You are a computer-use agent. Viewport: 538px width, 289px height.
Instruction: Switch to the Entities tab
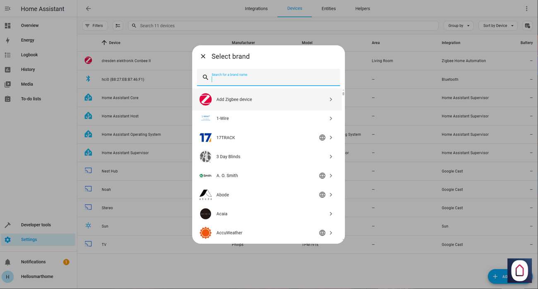[x=328, y=9]
